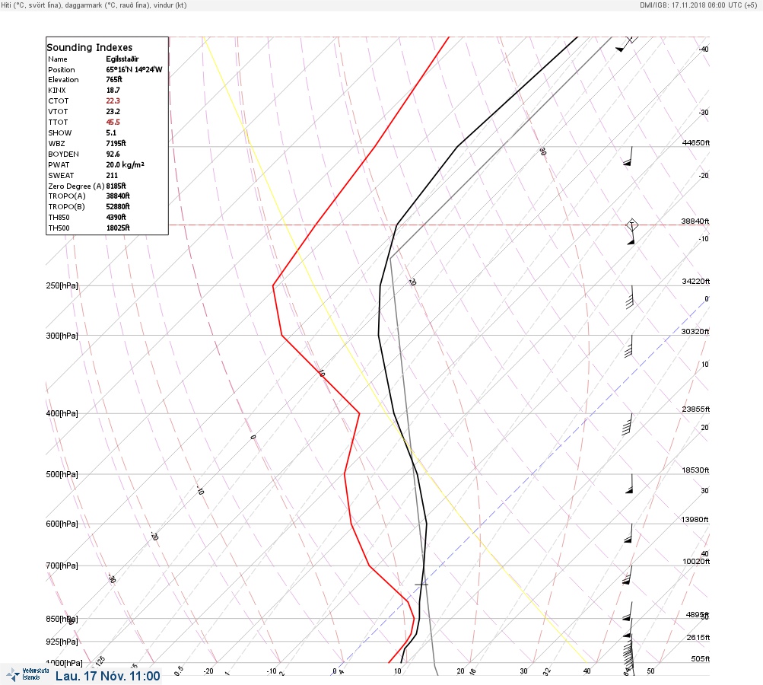Click the 700[hPa] pressure label
This screenshot has width=763, height=685.
[62, 566]
